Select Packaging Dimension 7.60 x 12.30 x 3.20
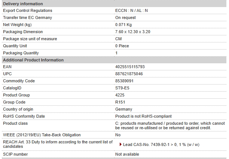 pos(132,32)
